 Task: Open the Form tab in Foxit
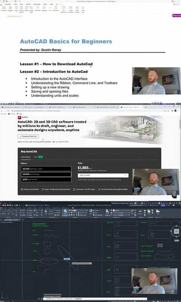tap(22, 4)
